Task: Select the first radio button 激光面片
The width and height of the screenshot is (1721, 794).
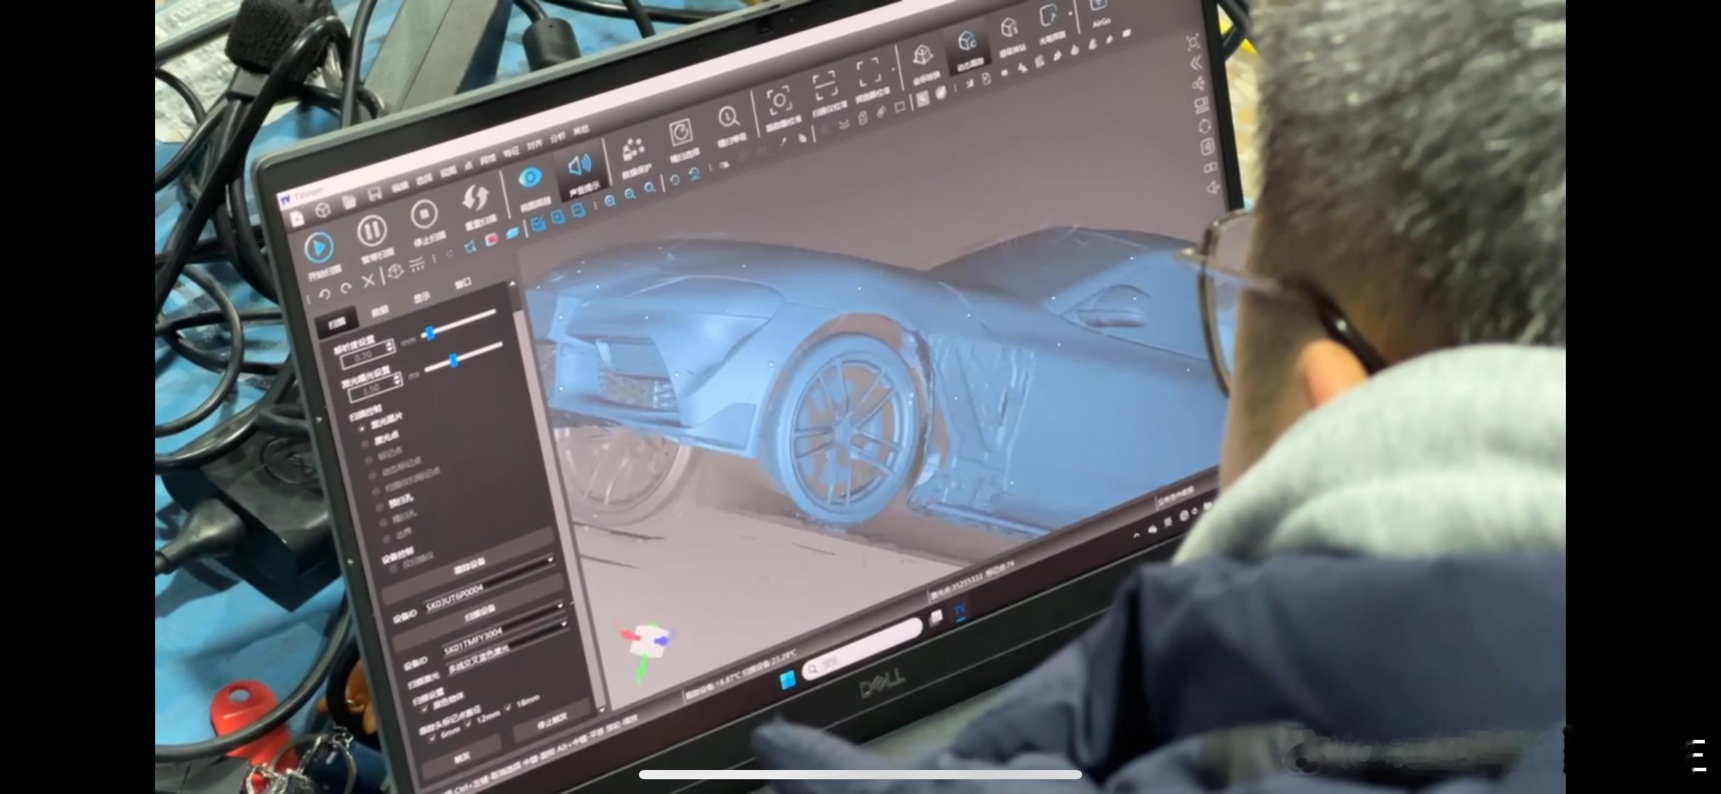Action: (362, 428)
